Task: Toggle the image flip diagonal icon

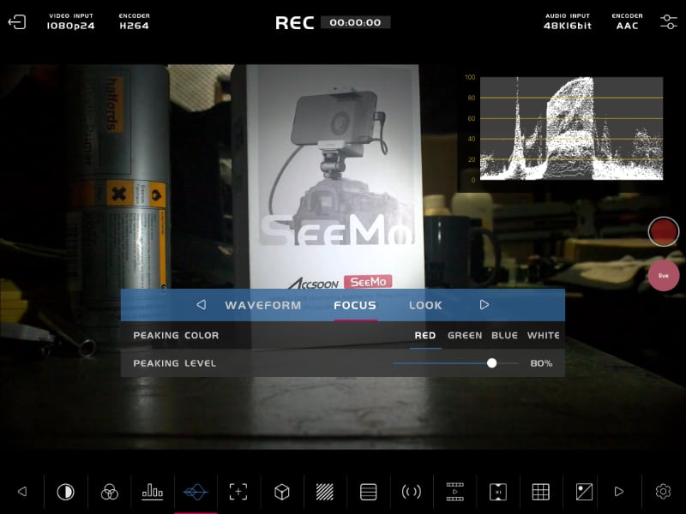Action: click(584, 492)
